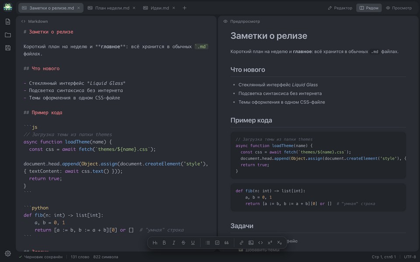Open the Идеи.md tab
This screenshot has width=420, height=262.
click(x=159, y=8)
